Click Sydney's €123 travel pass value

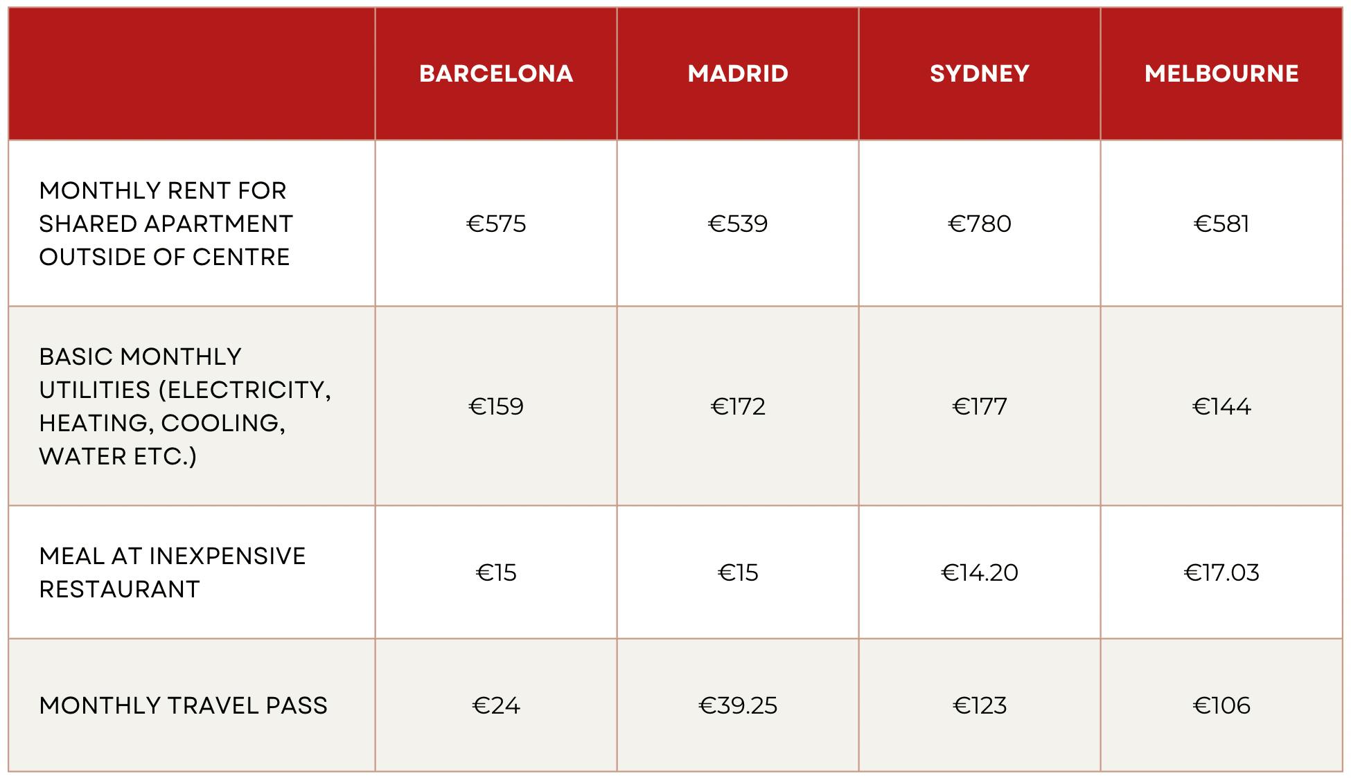click(x=980, y=705)
